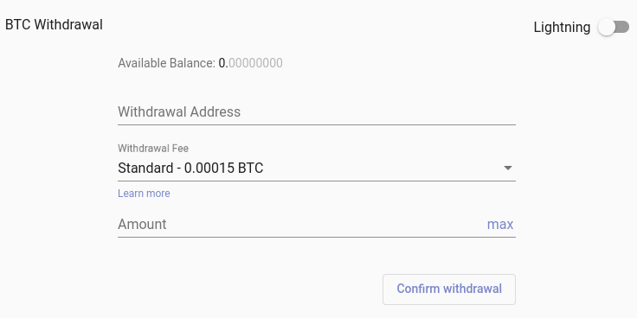Click the Available Balance label
Image resolution: width=637 pixels, height=318 pixels.
coord(166,63)
